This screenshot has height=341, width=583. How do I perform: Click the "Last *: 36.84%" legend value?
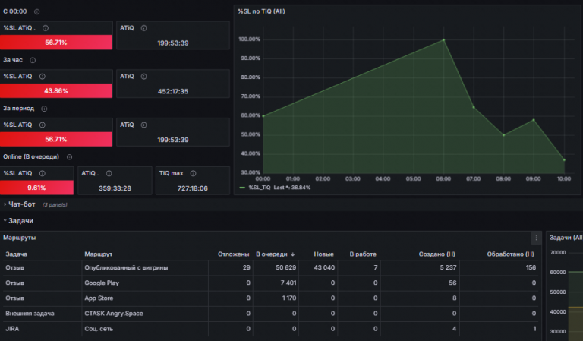291,188
